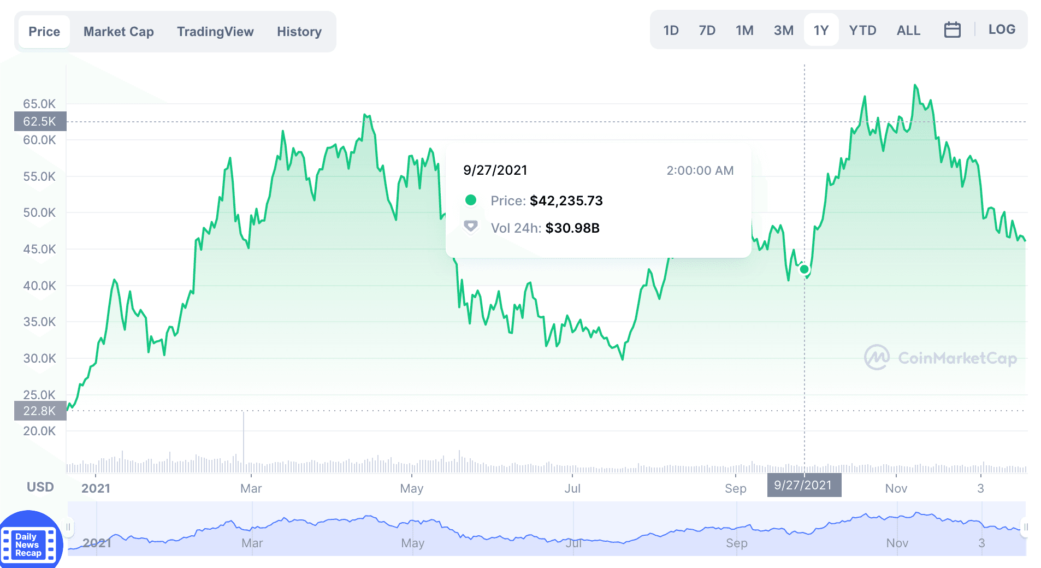Choose the 7D time range
1041x568 pixels.
(707, 31)
